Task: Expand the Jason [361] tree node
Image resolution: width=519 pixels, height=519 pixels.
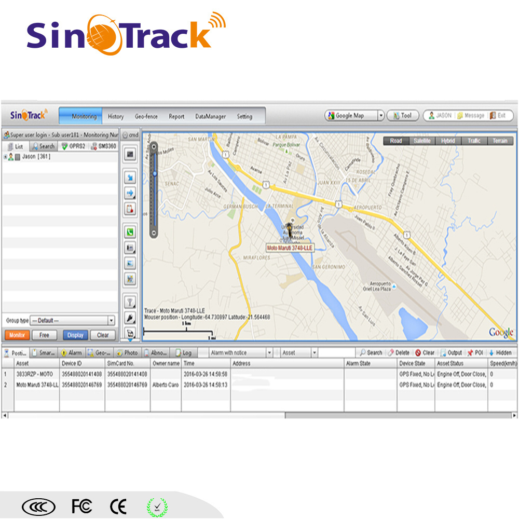Action: pos(5,157)
